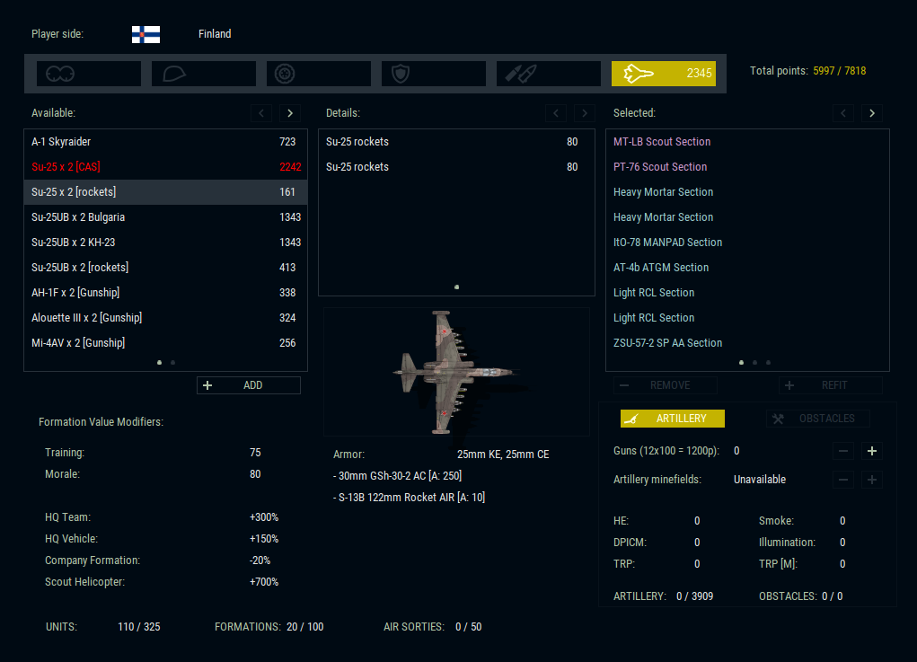The image size is (917, 662).
Task: Click the first Su-25 rockets detail row
Action: [456, 142]
